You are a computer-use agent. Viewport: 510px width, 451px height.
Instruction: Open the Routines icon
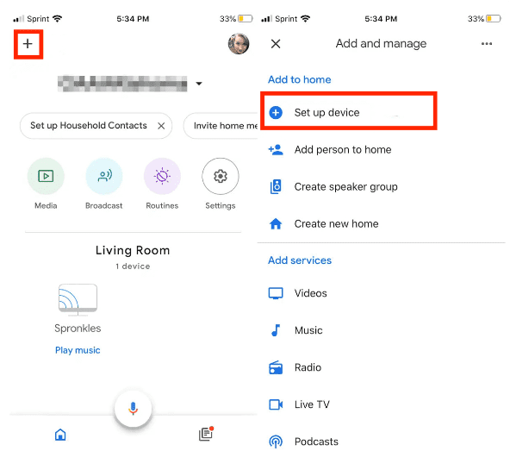click(162, 176)
